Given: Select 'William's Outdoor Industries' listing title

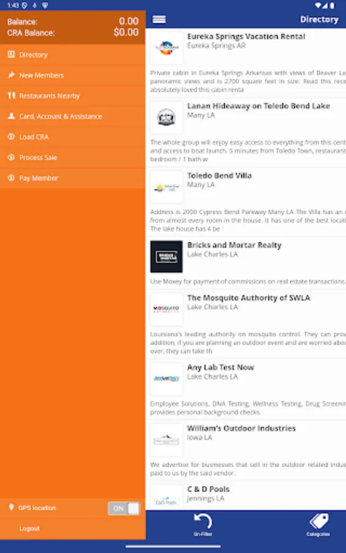Looking at the screenshot, I should tap(242, 428).
